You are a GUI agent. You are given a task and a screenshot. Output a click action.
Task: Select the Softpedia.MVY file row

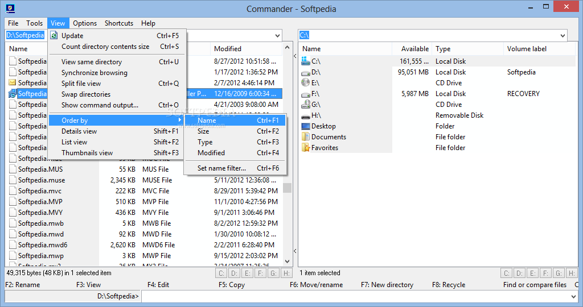[x=144, y=213]
